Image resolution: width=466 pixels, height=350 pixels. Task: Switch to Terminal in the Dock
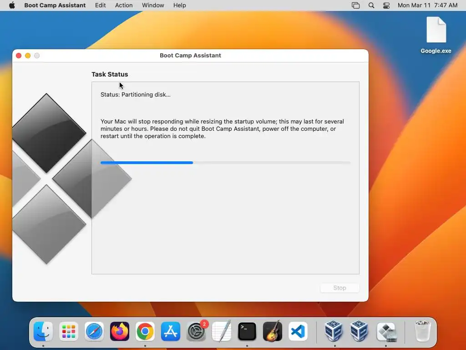pos(247,331)
